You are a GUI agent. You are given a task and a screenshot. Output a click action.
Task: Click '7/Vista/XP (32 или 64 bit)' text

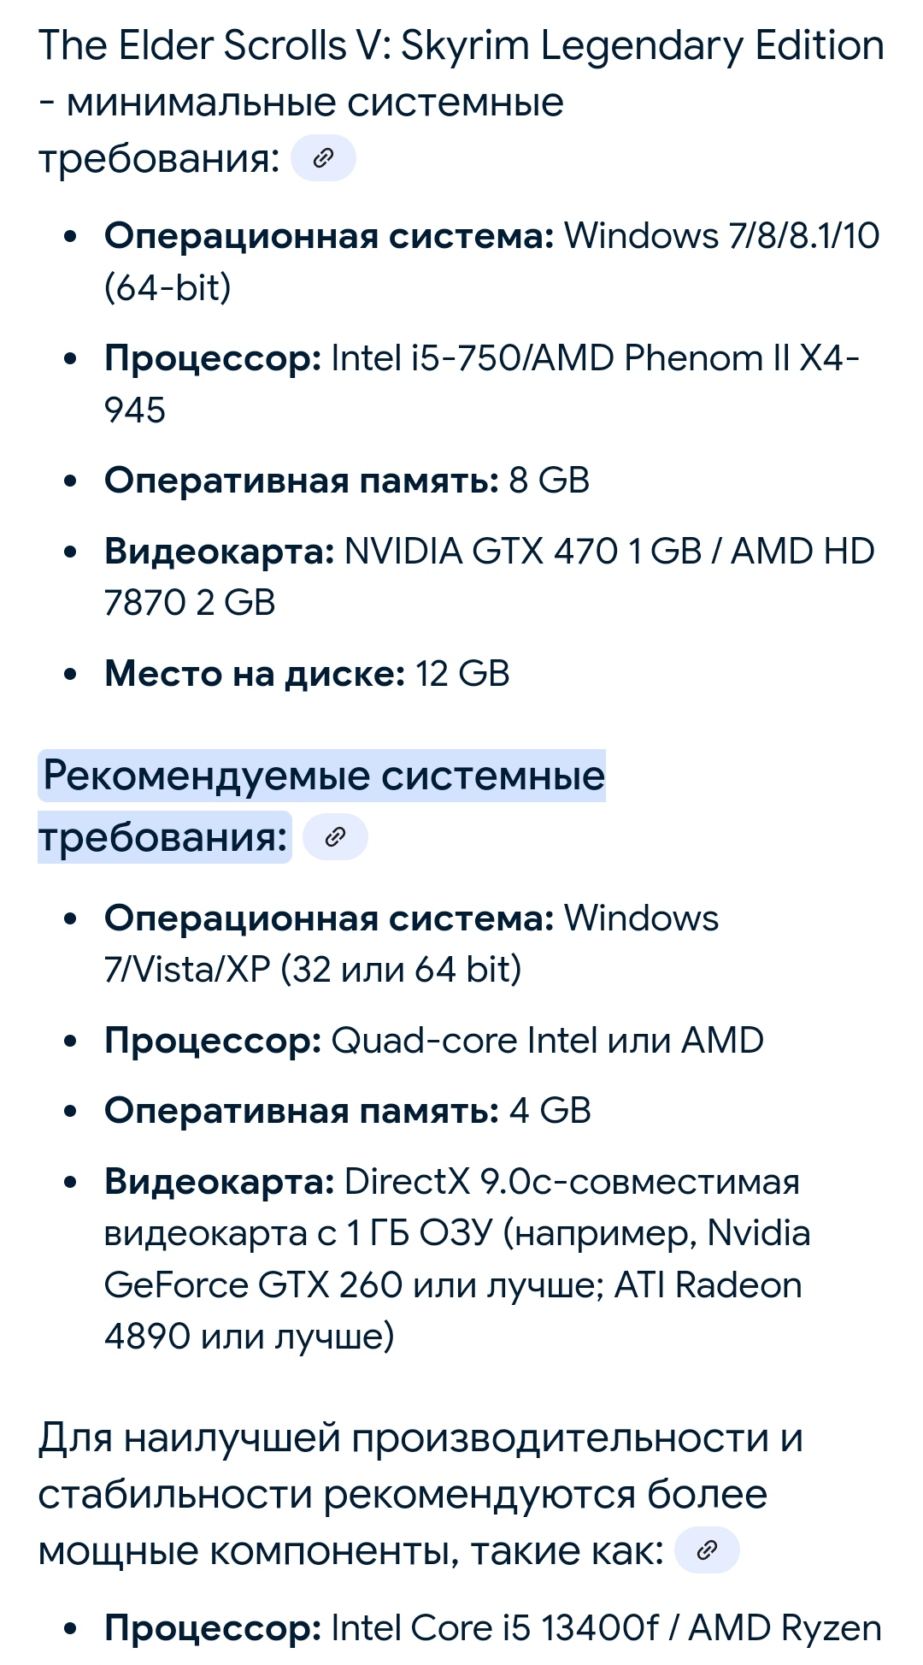coord(313,970)
